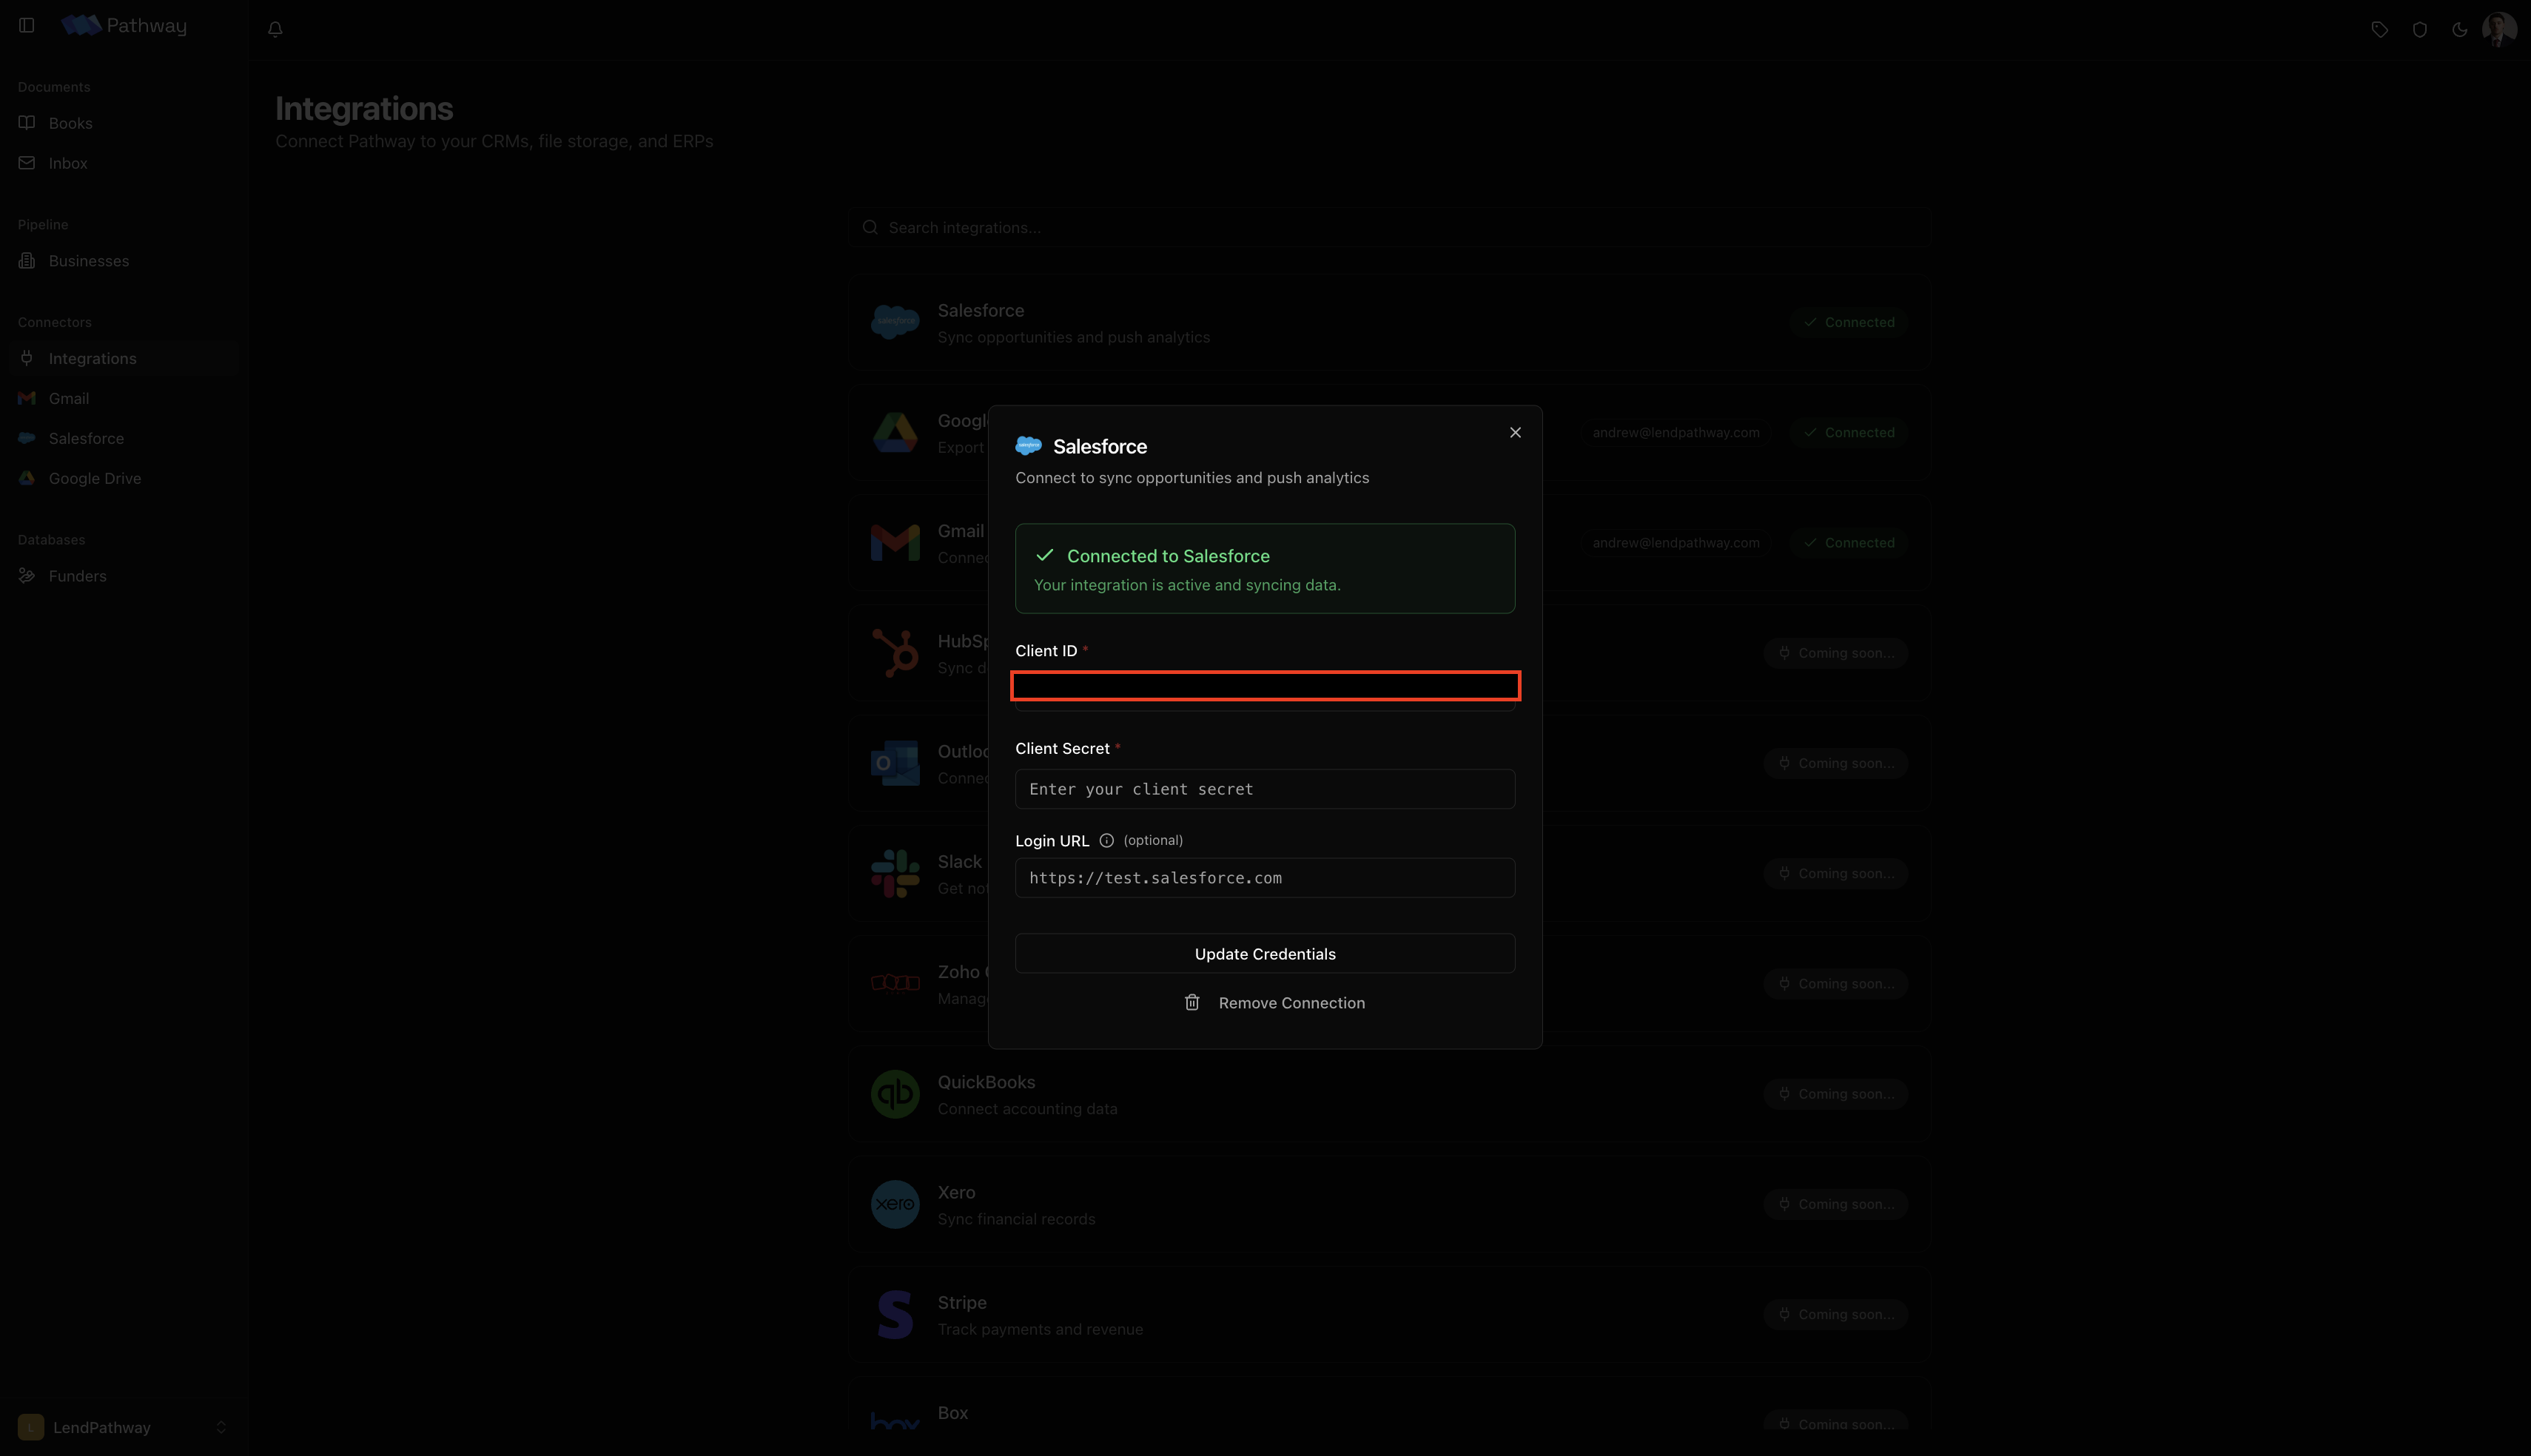This screenshot has width=2531, height=1456.
Task: Click the Pathway logo in the top left
Action: pyautogui.click(x=122, y=25)
